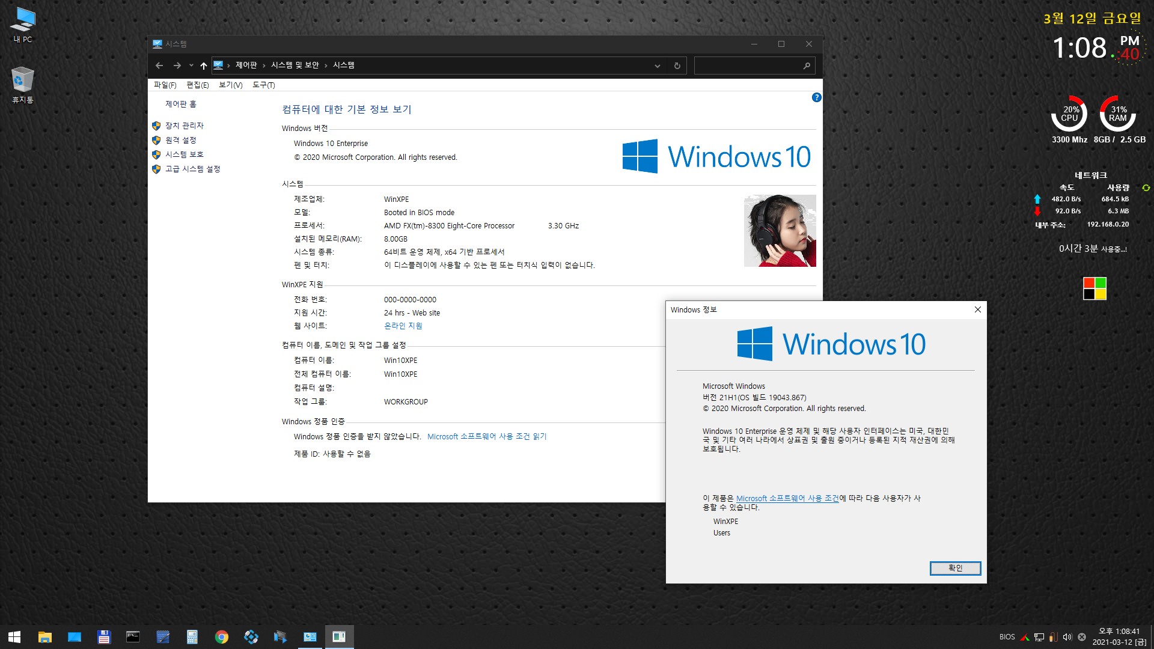The width and height of the screenshot is (1154, 649).
Task: Open the address bar history dropdown
Action: (x=658, y=66)
